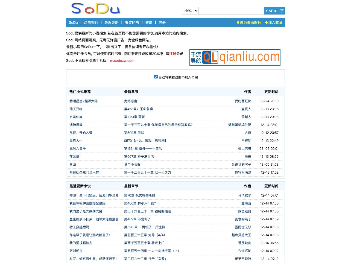Click the QL logo in the qianliu.com banner
This screenshot has width=351, height=263.
[210, 57]
